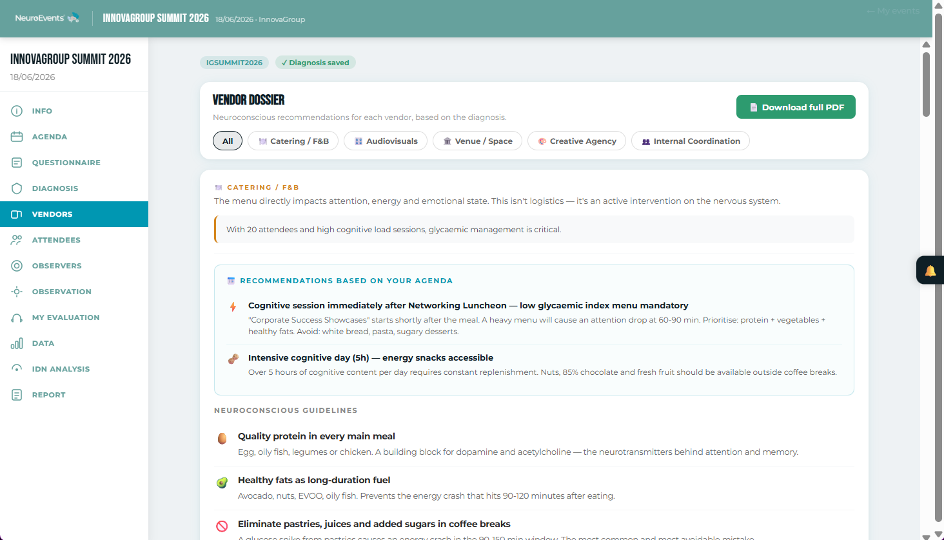Open the Attendees page
This screenshot has width=944, height=540.
(74, 240)
